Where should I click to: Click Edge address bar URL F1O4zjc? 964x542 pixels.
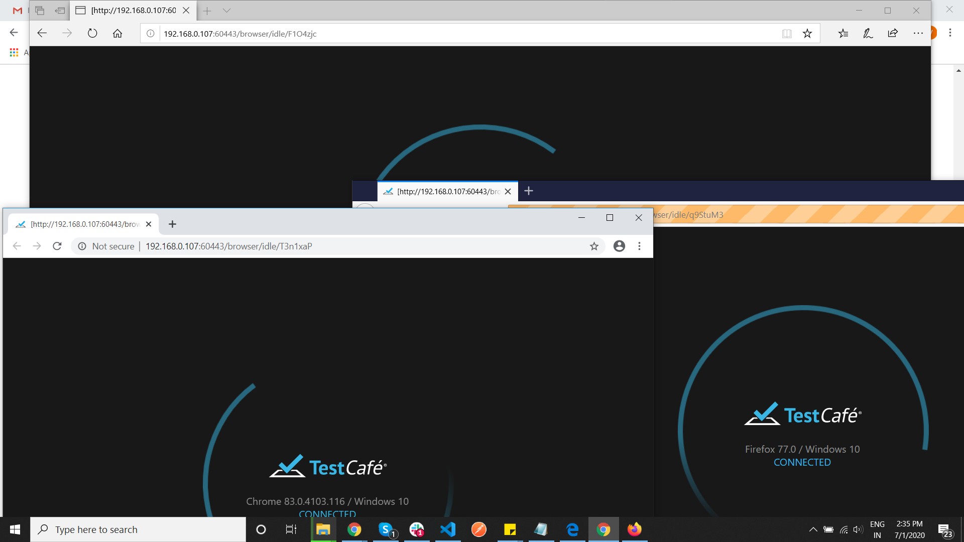(240, 34)
